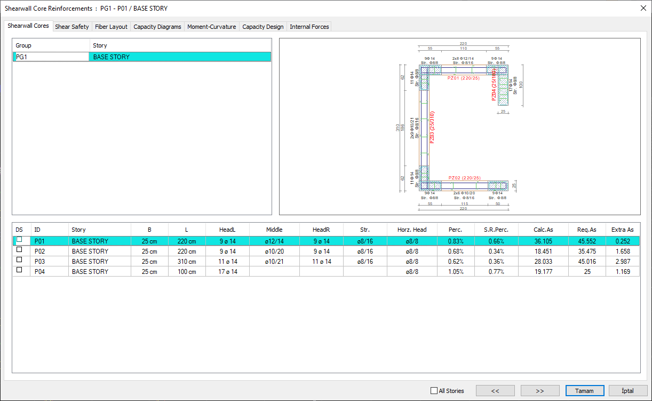The image size is (652, 401).
Task: Select the PG1 group row
Action: (51, 57)
